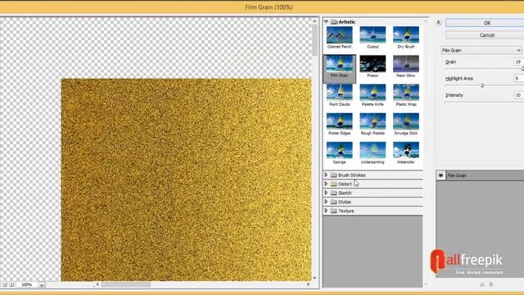
Task: Hide the Film Grain effect layer eye
Action: point(440,175)
